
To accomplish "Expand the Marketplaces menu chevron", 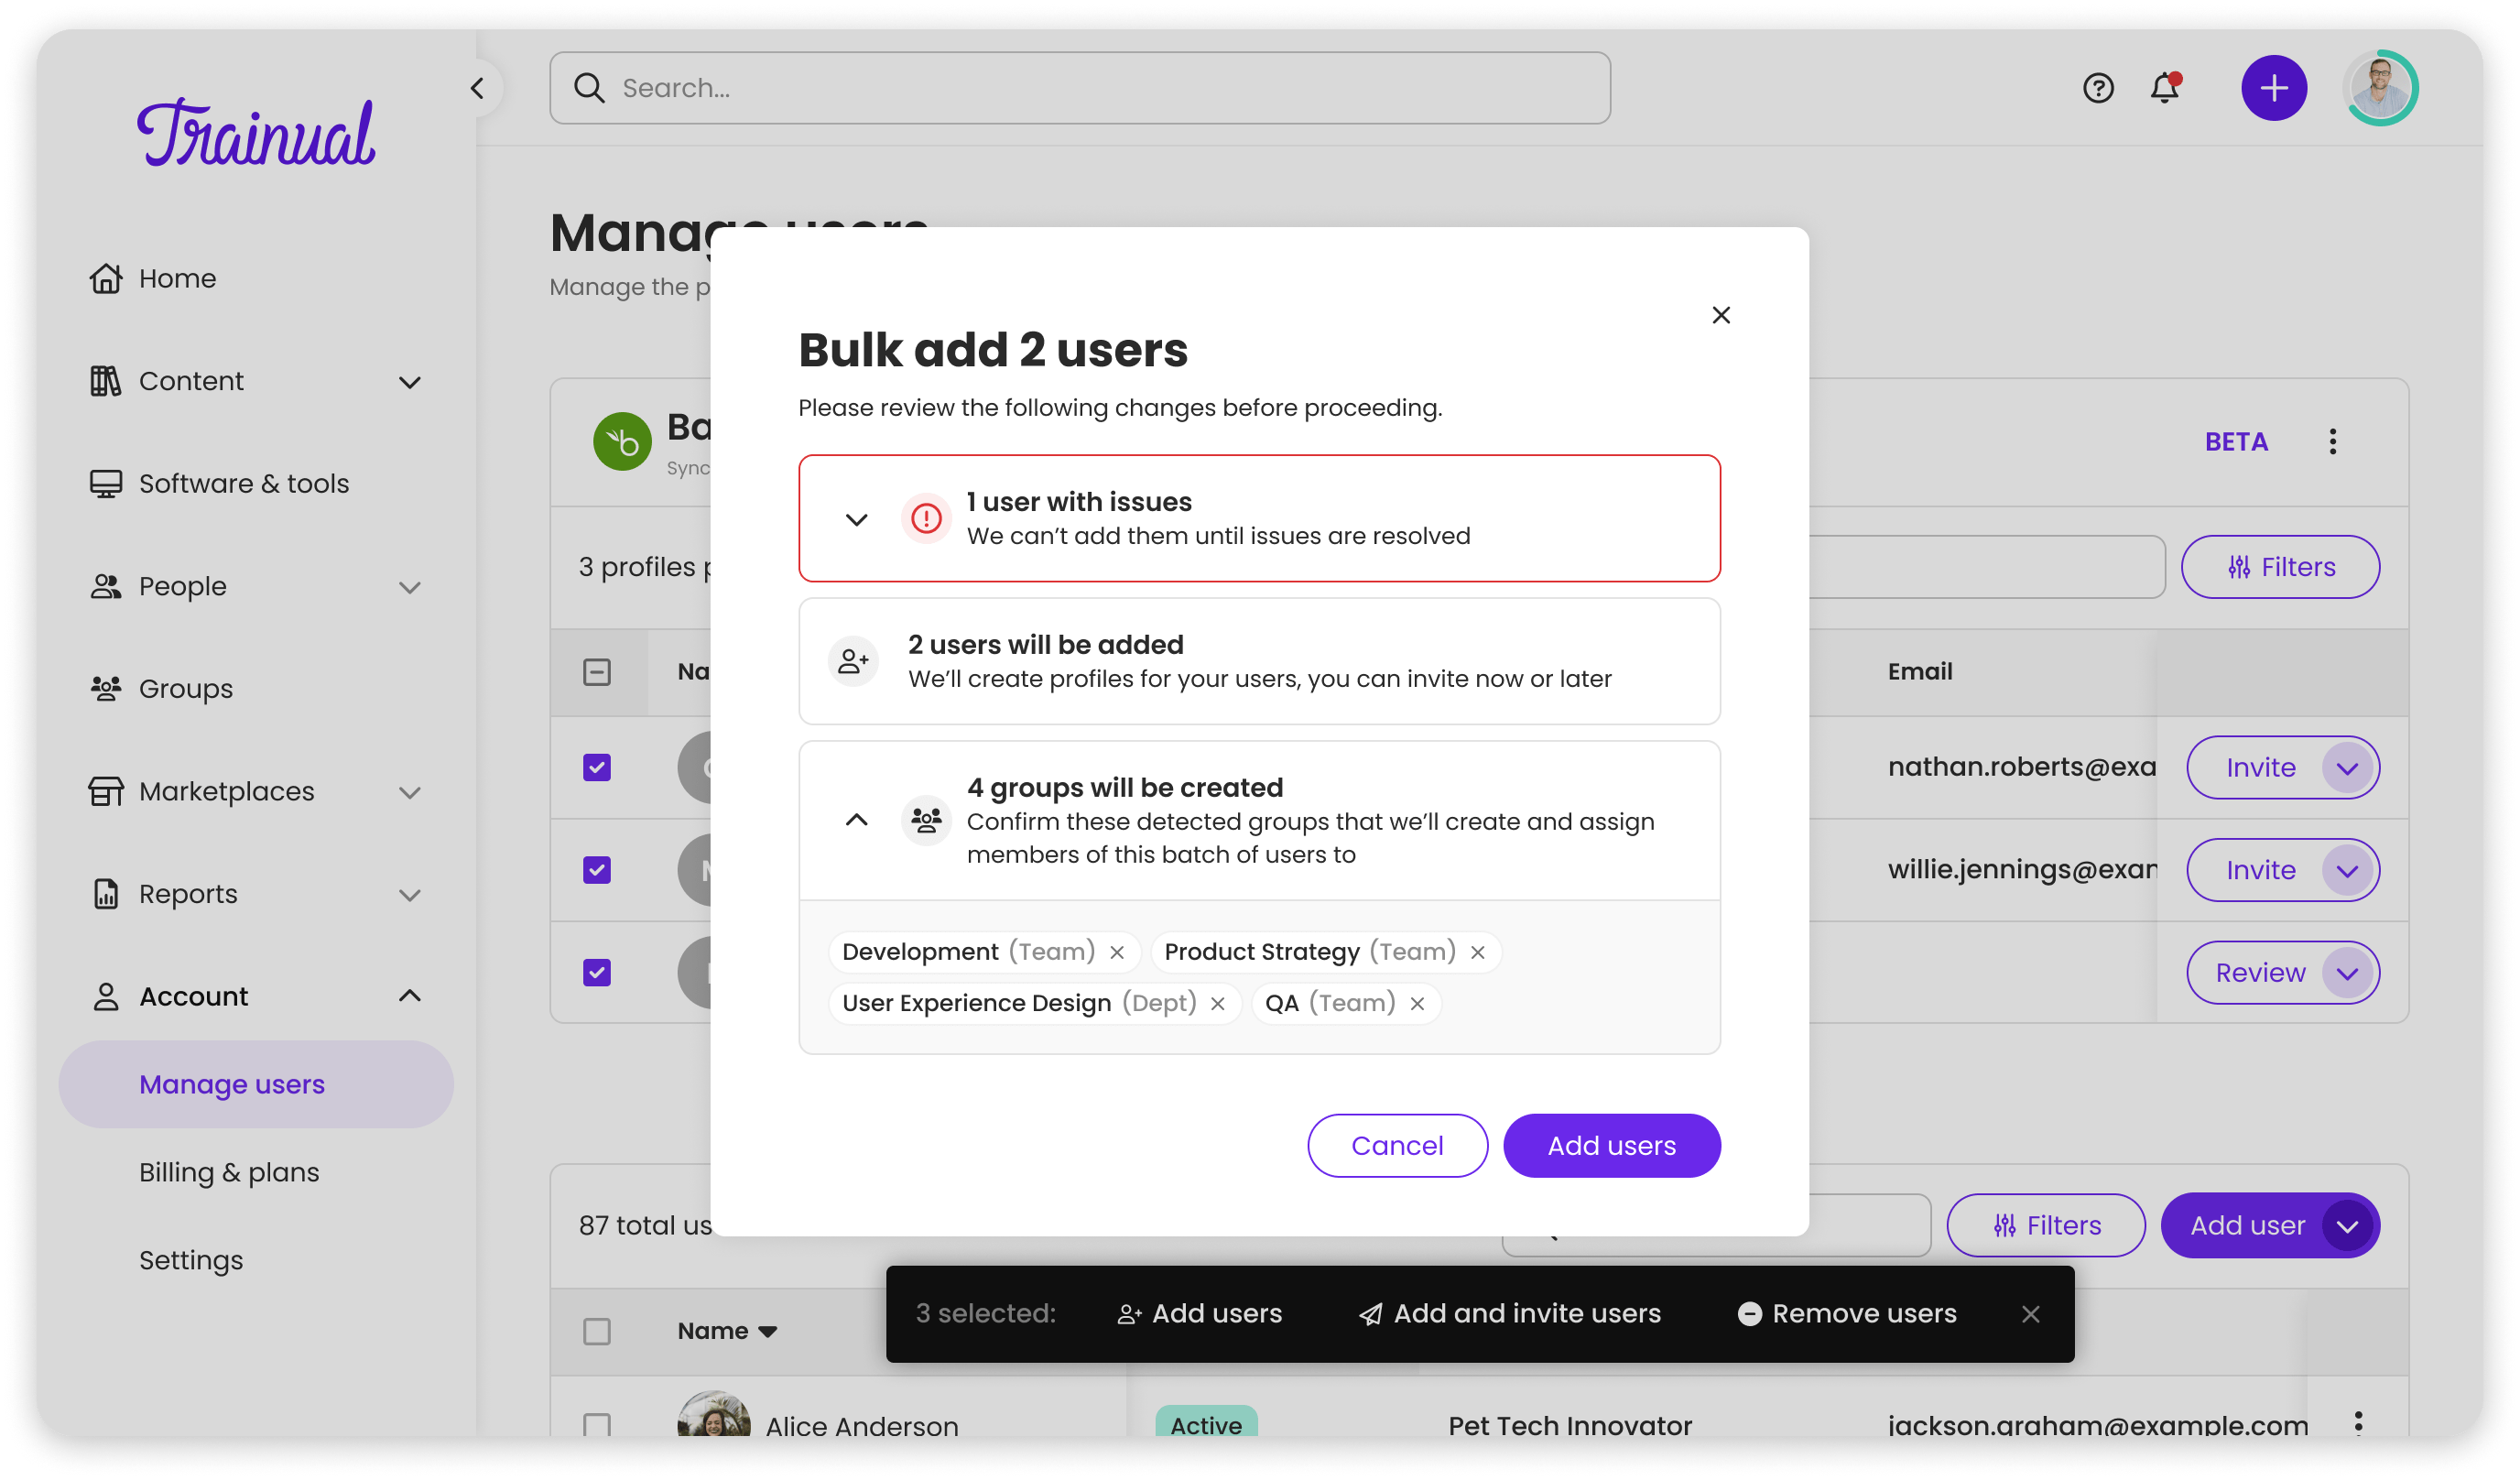I will tap(409, 791).
